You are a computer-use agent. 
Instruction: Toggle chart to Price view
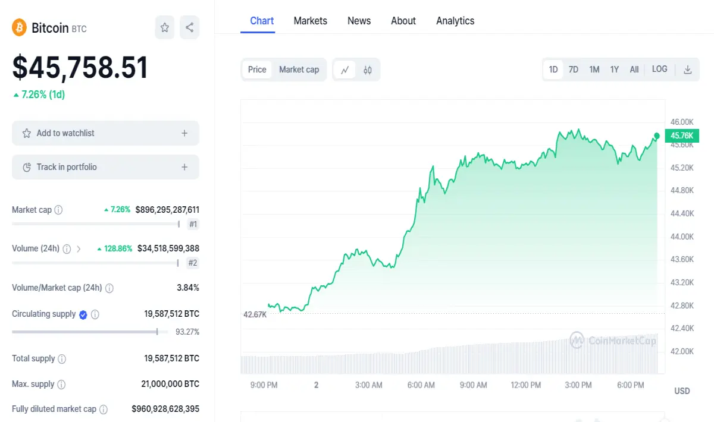tap(257, 70)
